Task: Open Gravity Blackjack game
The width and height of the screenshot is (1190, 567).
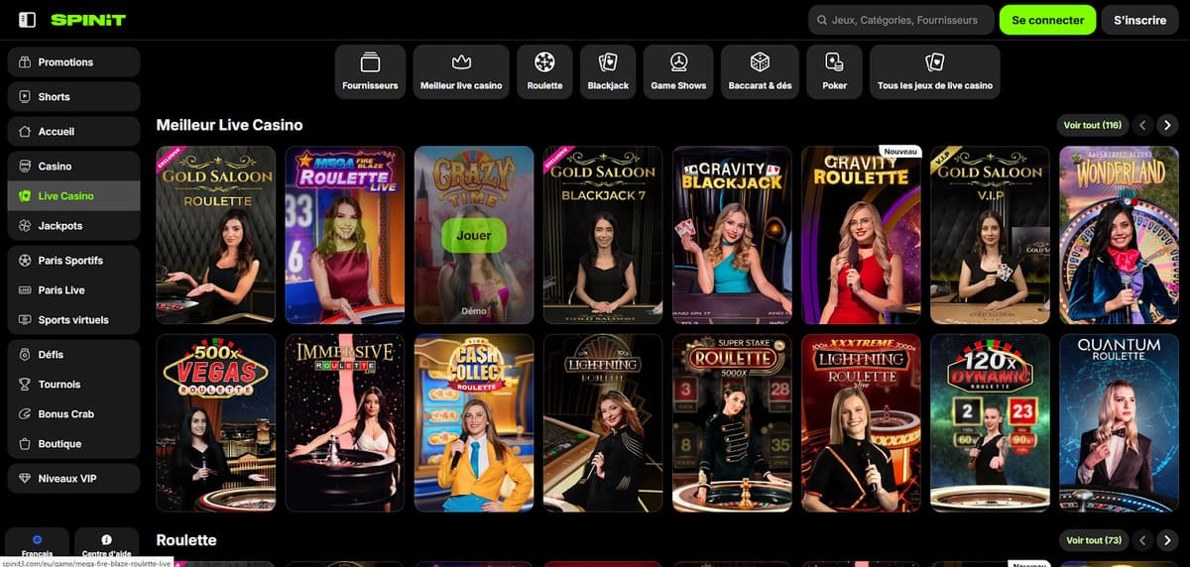Action: (x=732, y=235)
